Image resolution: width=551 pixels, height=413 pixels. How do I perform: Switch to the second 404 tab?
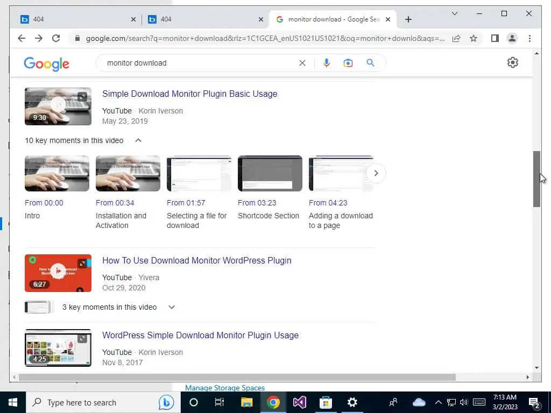206,19
